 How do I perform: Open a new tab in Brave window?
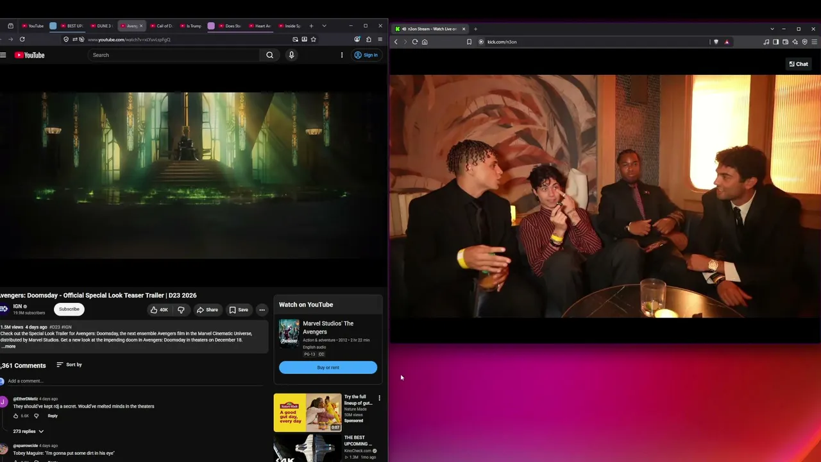tap(475, 29)
